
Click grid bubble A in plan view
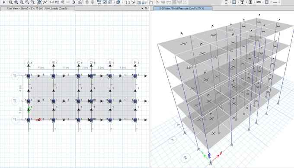[x=28, y=62]
